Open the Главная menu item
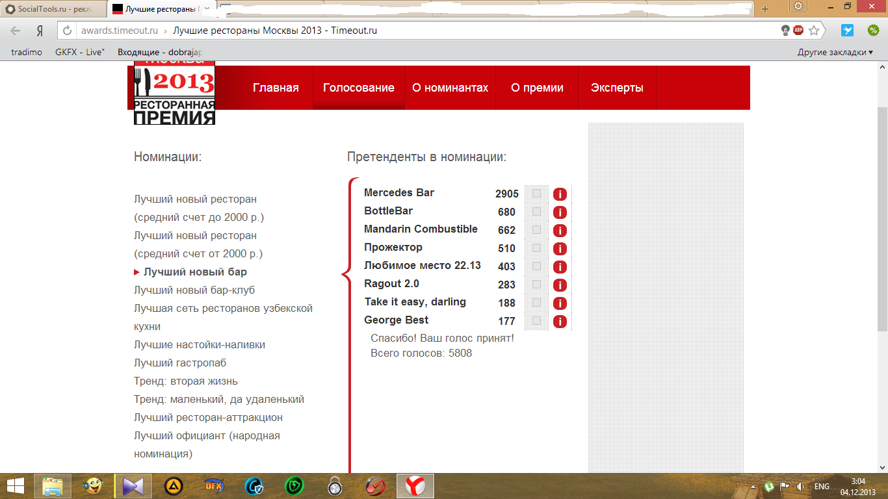 click(276, 88)
